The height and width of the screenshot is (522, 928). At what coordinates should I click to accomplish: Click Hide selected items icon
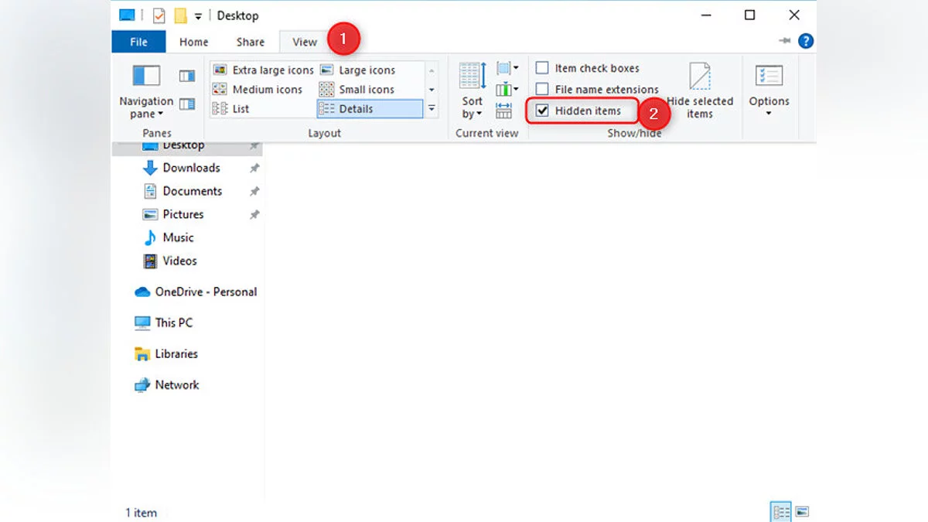pos(699,91)
